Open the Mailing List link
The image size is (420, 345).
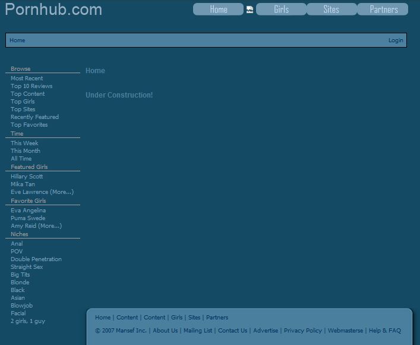point(198,331)
